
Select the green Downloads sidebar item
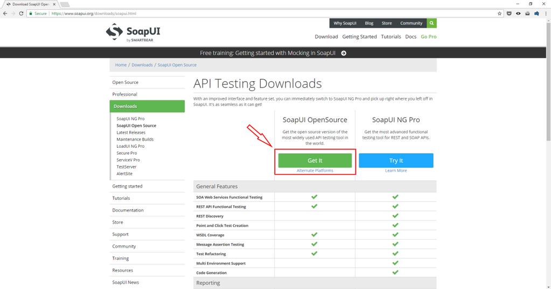[147, 106]
